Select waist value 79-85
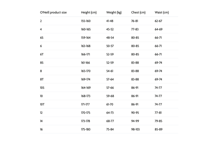This screenshot has width=205, height=143. coord(159,121)
